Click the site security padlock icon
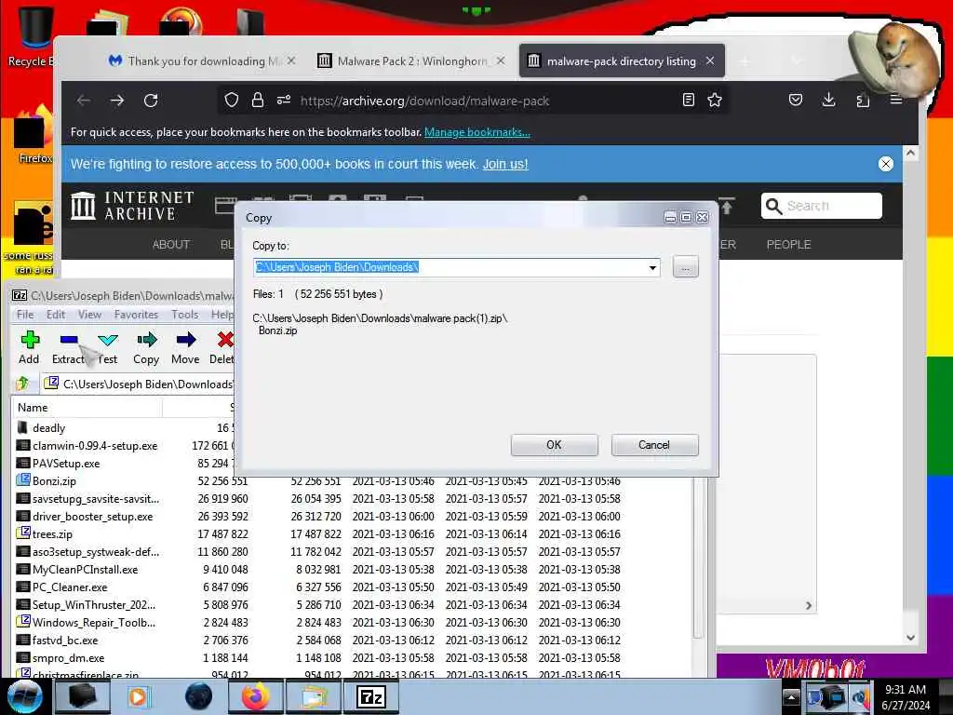The height and width of the screenshot is (715, 953). coord(258,101)
